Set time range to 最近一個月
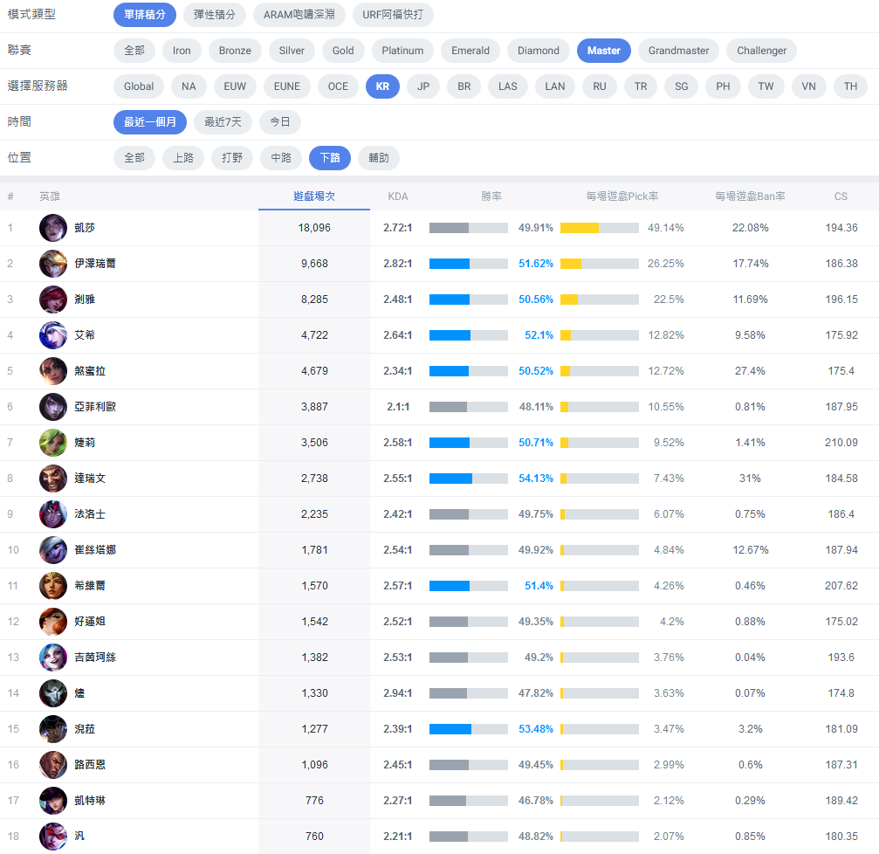879x854 pixels. (x=150, y=122)
